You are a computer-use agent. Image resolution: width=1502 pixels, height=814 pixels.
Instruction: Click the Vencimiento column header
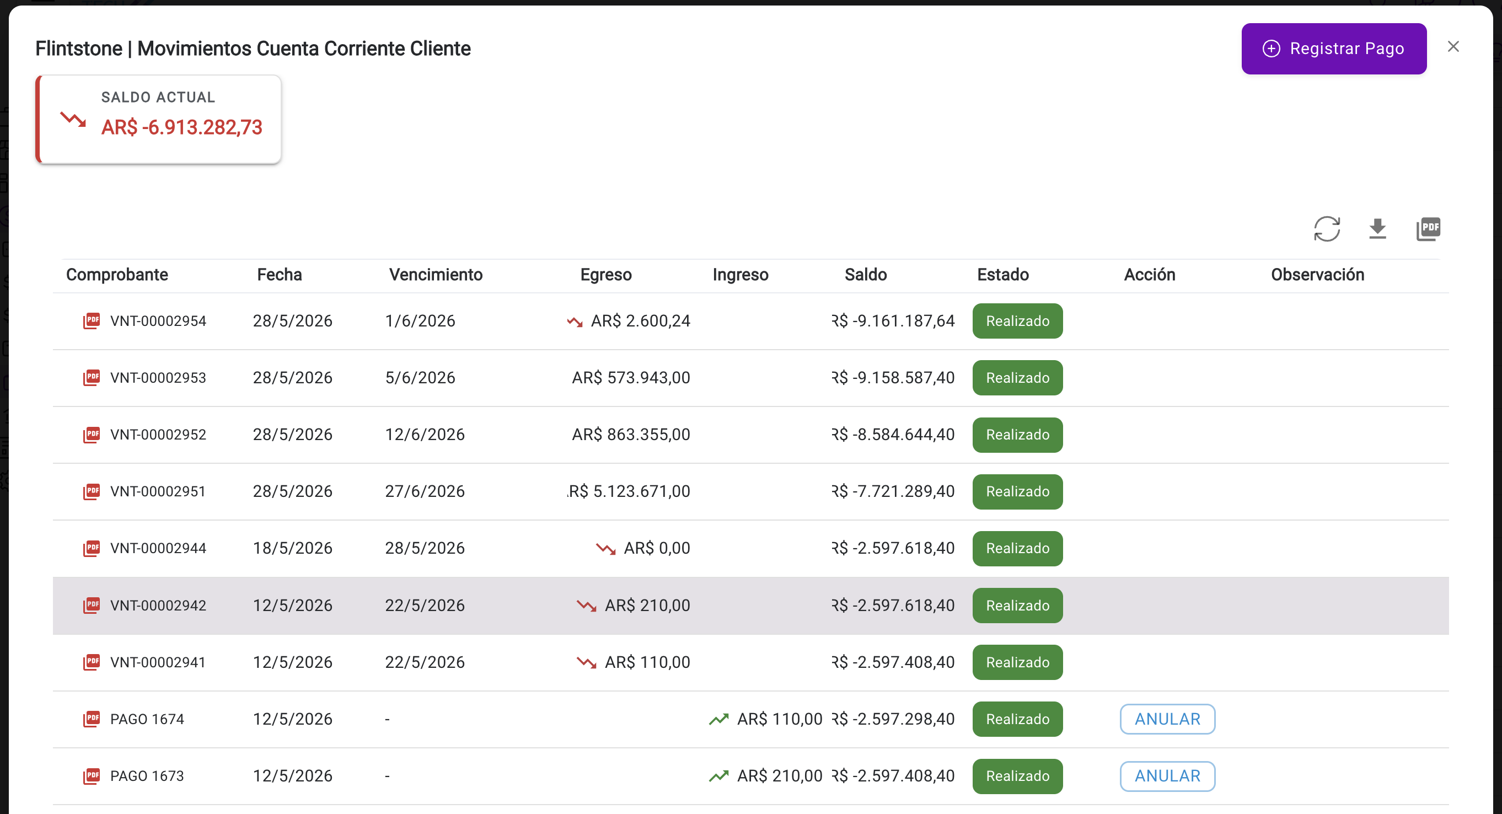[x=436, y=275]
